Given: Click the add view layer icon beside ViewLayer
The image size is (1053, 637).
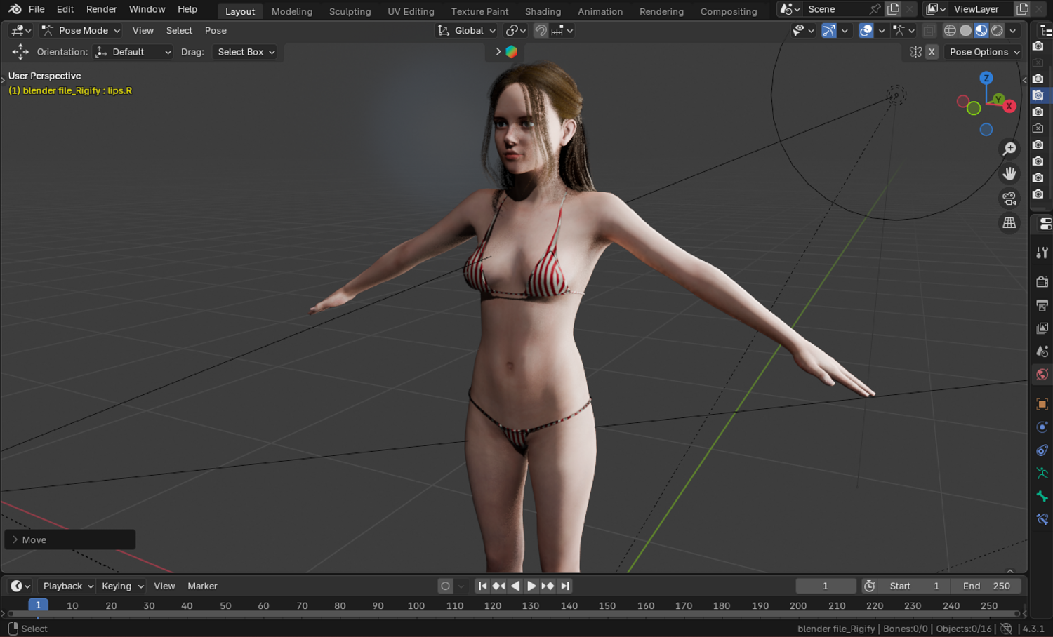Looking at the screenshot, I should tap(1023, 9).
